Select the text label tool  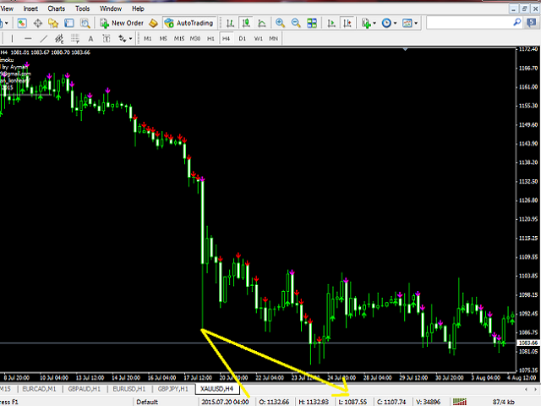(107, 39)
